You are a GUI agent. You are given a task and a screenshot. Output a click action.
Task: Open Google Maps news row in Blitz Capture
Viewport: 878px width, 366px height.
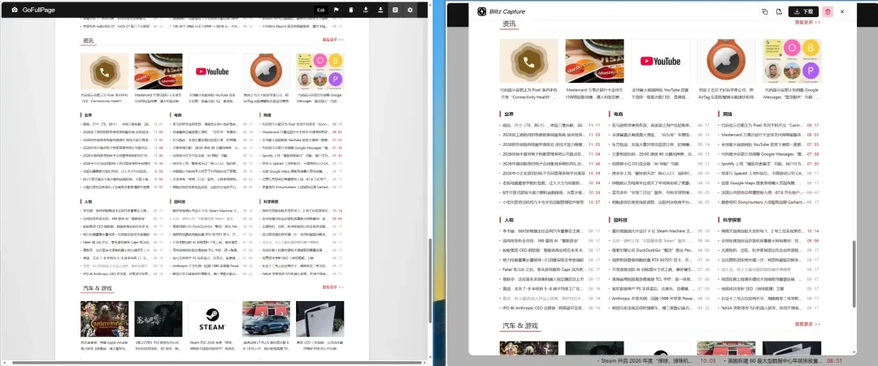(x=769, y=183)
